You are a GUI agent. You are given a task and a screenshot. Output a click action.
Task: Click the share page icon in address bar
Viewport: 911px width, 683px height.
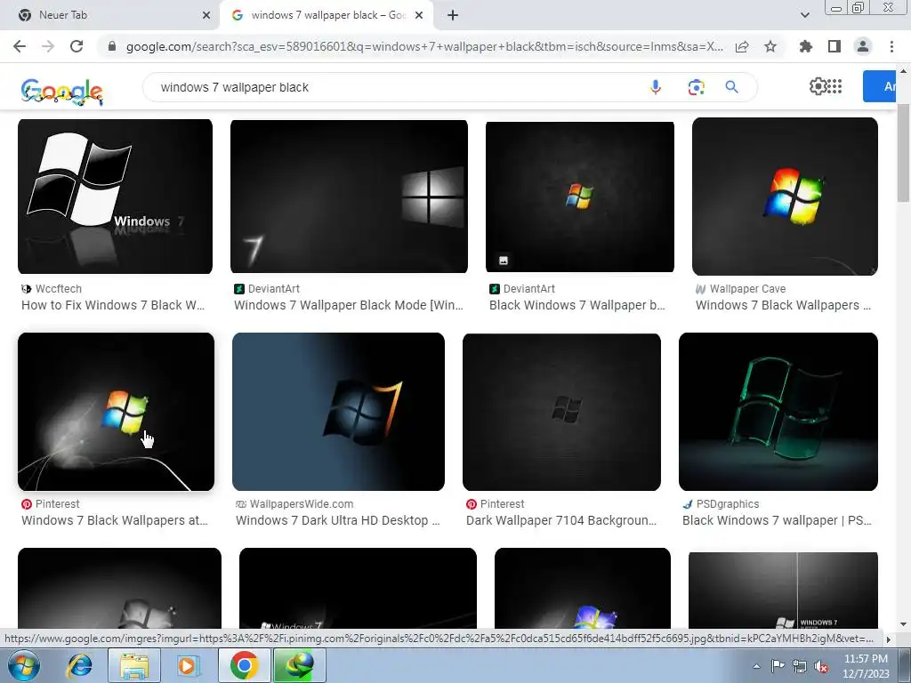[742, 46]
